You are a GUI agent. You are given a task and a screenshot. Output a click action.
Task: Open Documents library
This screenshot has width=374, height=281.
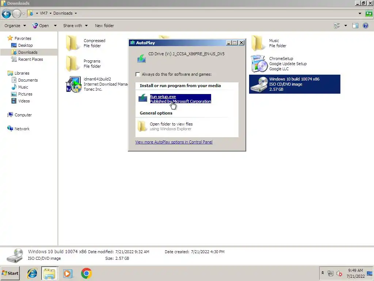[x=28, y=80]
